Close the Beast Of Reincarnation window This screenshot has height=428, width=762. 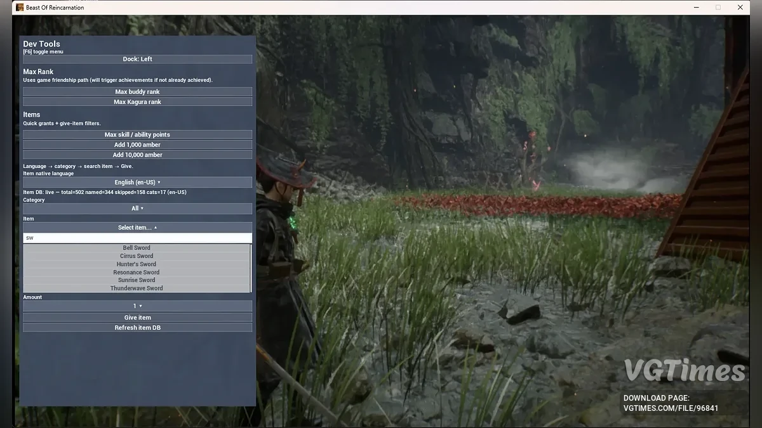740,8
